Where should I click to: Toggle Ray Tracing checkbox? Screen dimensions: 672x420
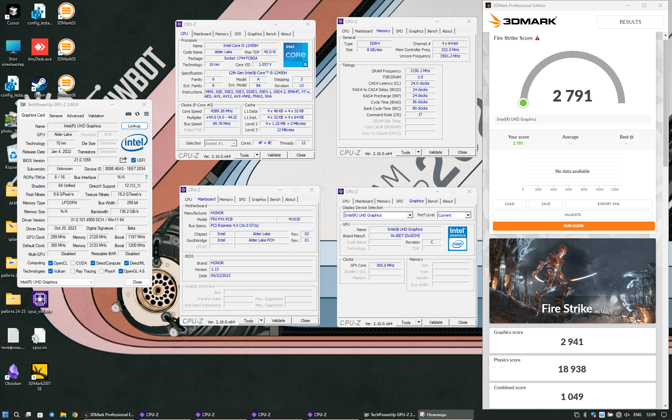pos(72,271)
